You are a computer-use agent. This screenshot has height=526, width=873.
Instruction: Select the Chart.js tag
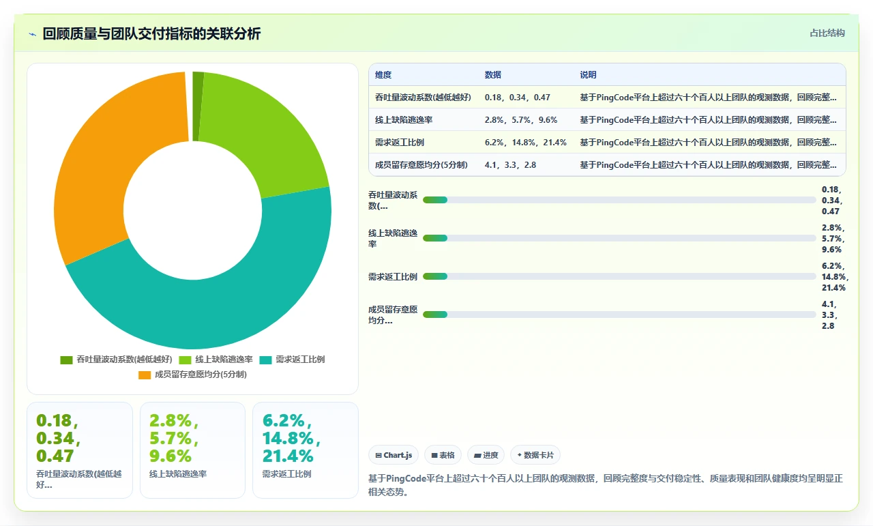tap(394, 455)
